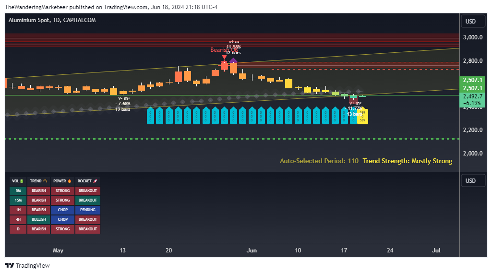492x274 pixels.
Task: Click the red triangle marker under Bearish OB
Action: (224, 57)
